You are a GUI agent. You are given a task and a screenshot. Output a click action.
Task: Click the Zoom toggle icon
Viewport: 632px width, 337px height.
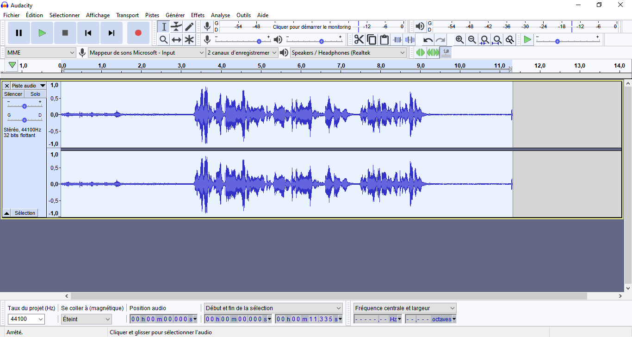tap(509, 40)
